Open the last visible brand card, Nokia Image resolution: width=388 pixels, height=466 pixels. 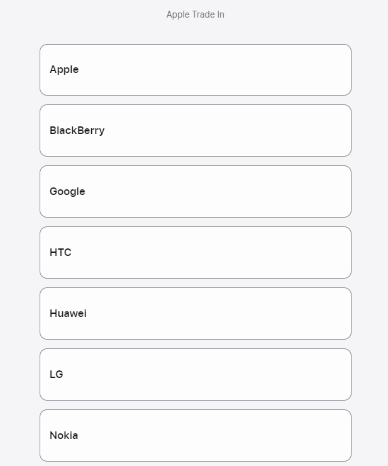tap(195, 435)
